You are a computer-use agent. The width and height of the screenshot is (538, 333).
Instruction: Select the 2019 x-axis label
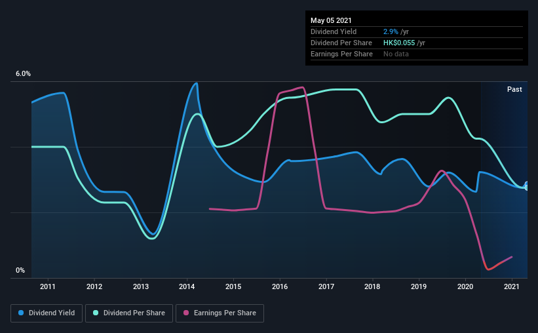tap(419, 286)
